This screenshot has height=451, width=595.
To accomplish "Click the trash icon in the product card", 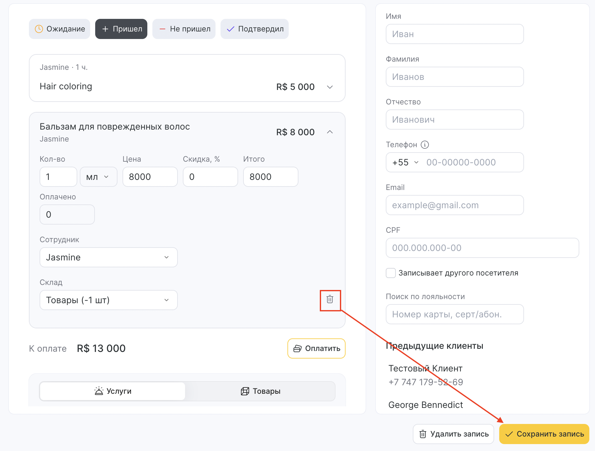I will (330, 299).
